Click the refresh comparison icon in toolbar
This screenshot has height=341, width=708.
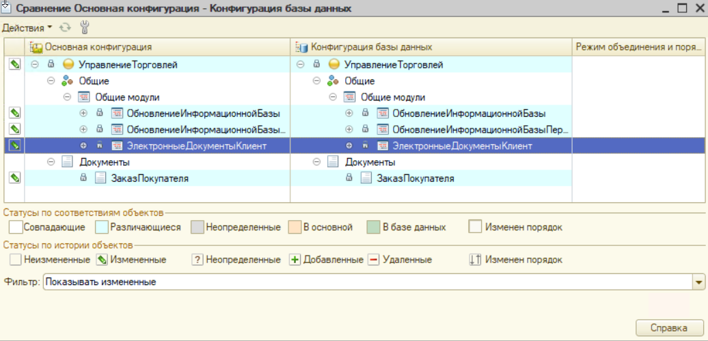pos(66,28)
